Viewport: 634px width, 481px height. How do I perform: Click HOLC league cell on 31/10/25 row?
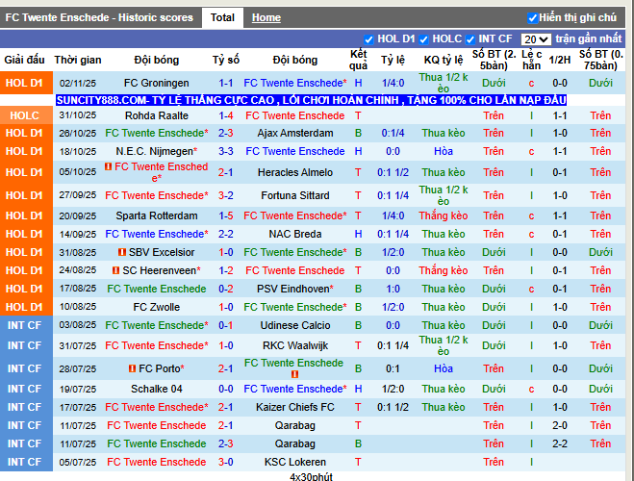click(26, 115)
